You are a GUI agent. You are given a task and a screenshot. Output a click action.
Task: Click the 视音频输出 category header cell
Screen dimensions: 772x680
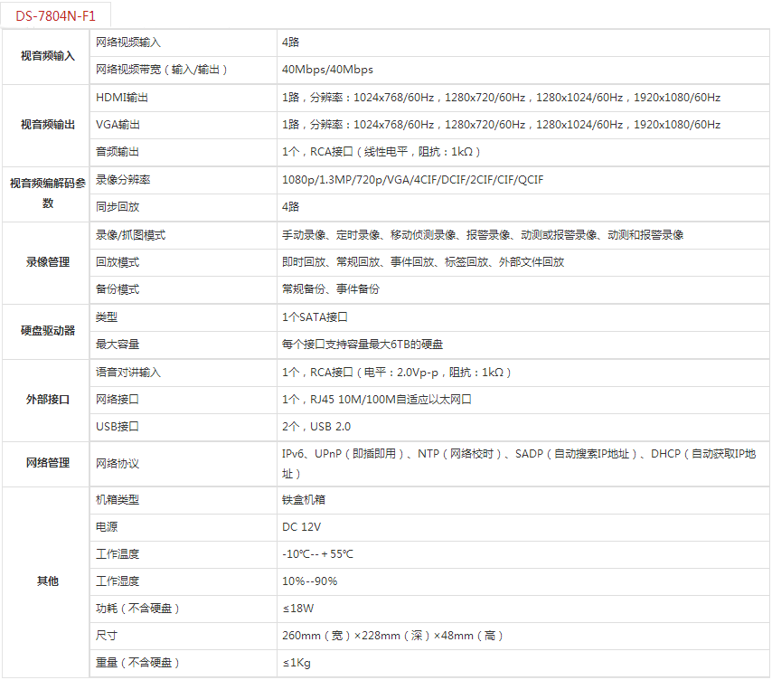coord(48,125)
